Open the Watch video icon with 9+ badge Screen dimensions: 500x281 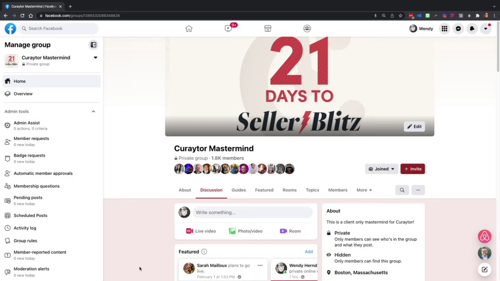pyautogui.click(x=229, y=28)
